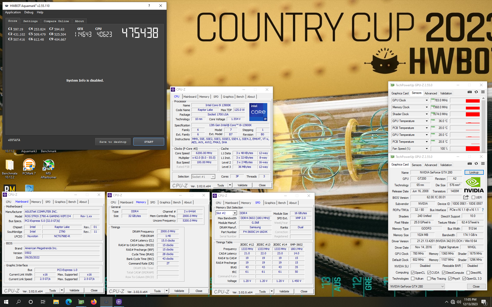Image resolution: width=492 pixels, height=307 pixels.
Task: Click the START button in Aquamark
Action: pyautogui.click(x=149, y=142)
